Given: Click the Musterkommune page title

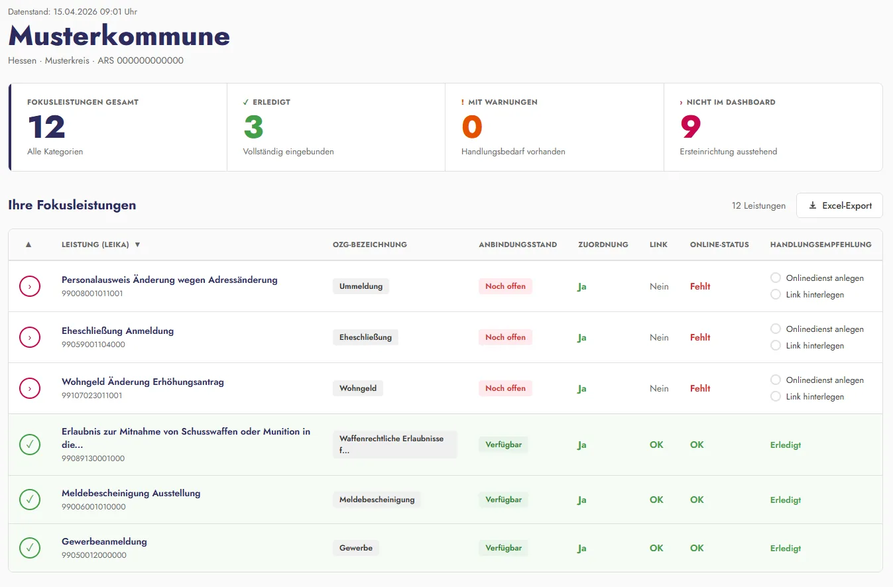Looking at the screenshot, I should [x=119, y=36].
